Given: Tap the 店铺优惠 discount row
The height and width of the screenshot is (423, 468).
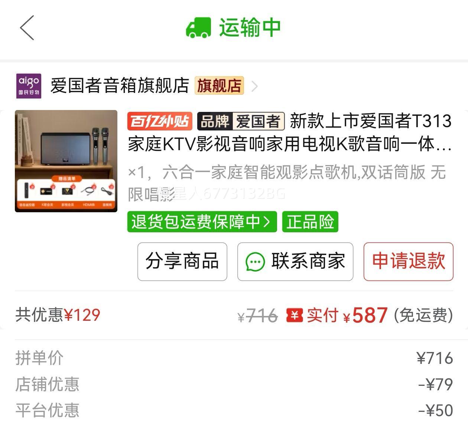Looking at the screenshot, I should 234,384.
